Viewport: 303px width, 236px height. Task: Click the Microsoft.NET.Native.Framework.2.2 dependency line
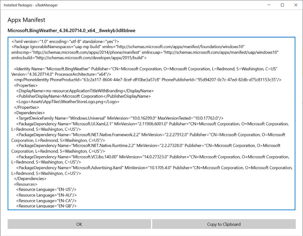(x=151, y=134)
